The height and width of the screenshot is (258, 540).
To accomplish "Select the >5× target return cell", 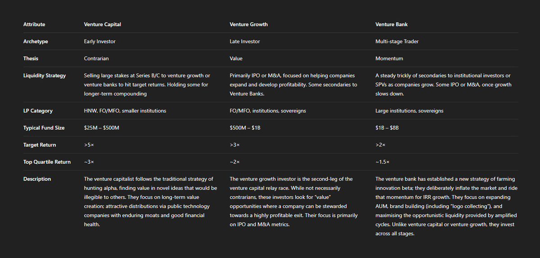I will pos(89,145).
